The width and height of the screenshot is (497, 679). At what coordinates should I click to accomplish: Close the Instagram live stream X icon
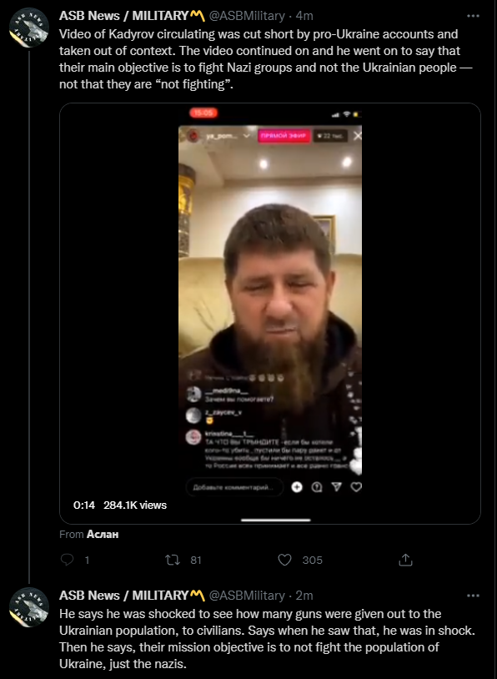pyautogui.click(x=357, y=136)
